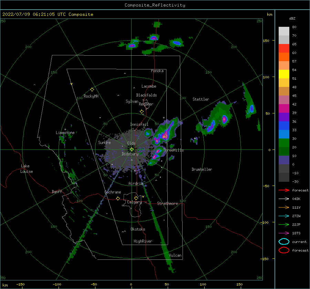Click the Didsbury label
The height and width of the screenshot is (289, 310).
click(130, 154)
